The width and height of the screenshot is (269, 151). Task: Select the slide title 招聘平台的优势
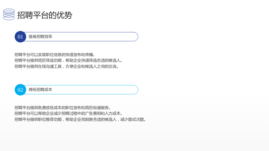coord(45,15)
